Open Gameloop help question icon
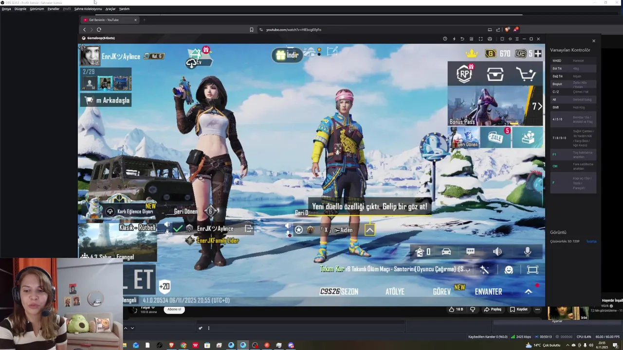 click(445, 39)
